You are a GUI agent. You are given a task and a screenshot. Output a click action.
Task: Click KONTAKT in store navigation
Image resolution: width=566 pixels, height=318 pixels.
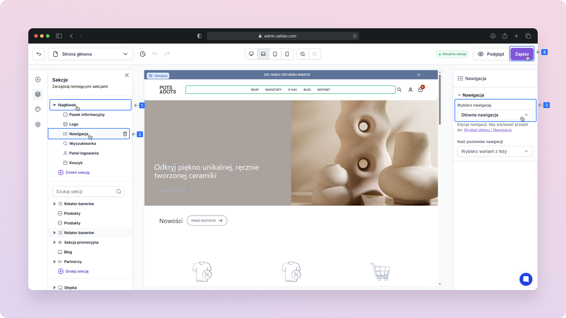coord(324,90)
